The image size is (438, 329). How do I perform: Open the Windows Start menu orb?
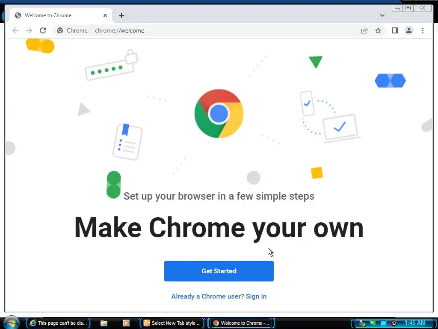pyautogui.click(x=11, y=323)
